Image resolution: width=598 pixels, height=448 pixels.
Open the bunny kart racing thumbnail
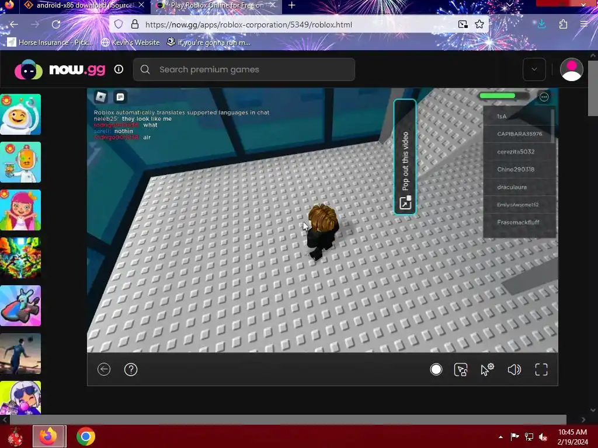tap(20, 306)
